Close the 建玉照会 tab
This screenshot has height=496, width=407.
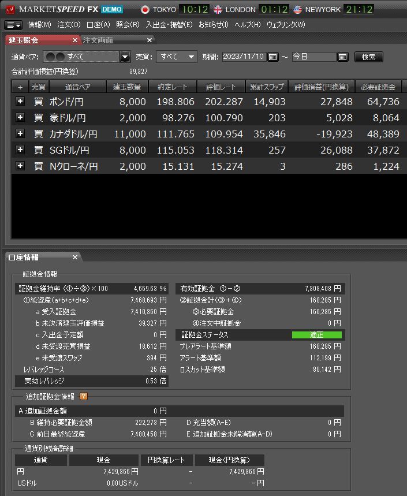[x=74, y=40]
